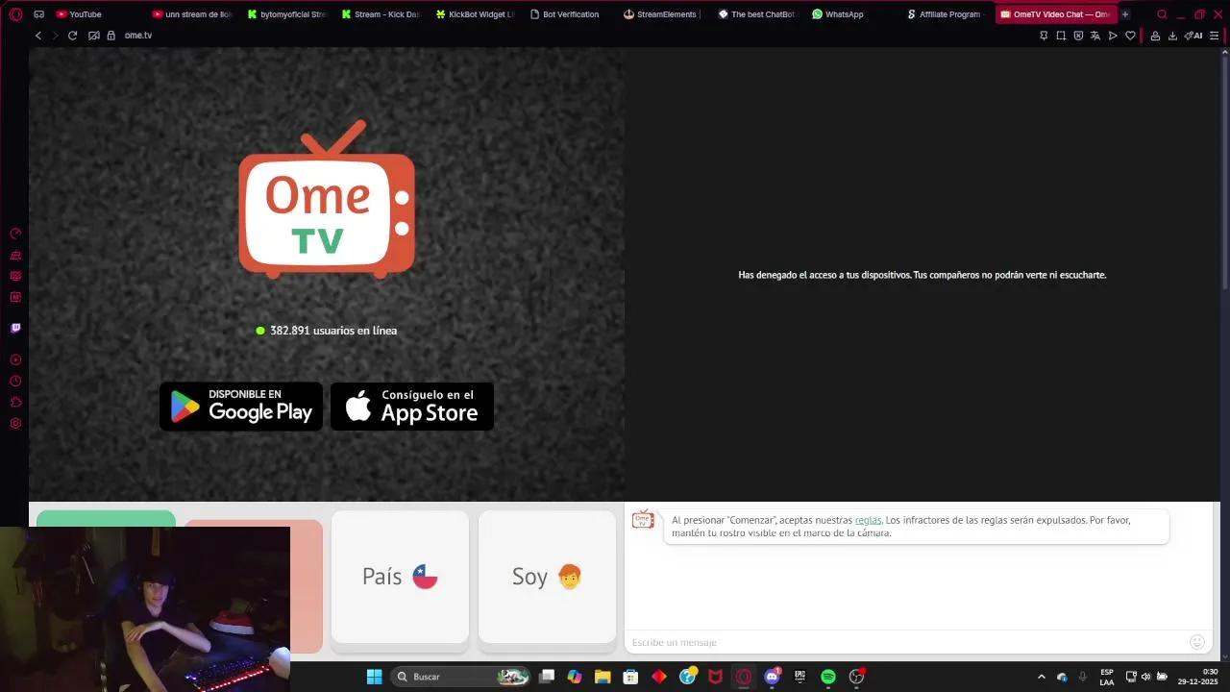
Task: Open GX Control speedometer icon in sidebar
Action: point(15,234)
